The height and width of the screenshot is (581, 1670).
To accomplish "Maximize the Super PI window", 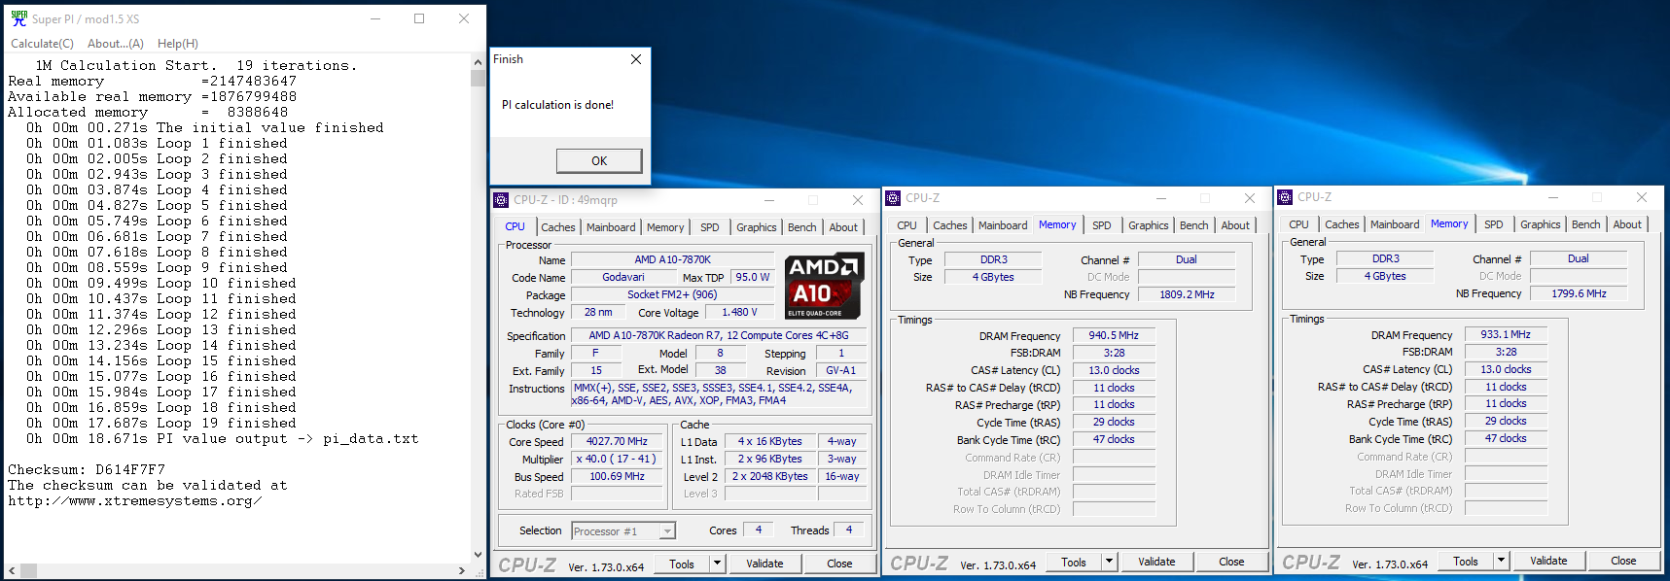I will tap(419, 18).
